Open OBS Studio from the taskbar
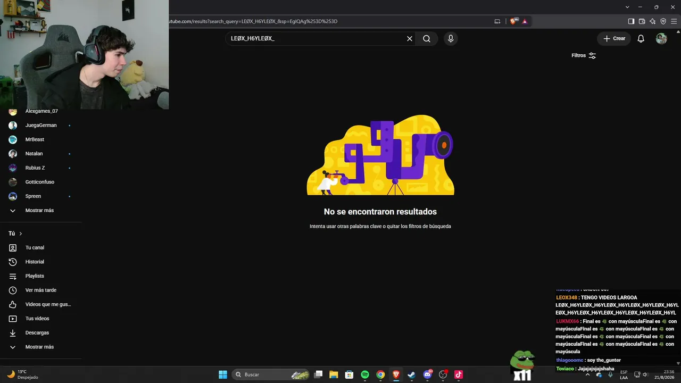The width and height of the screenshot is (681, 383). [x=443, y=374]
